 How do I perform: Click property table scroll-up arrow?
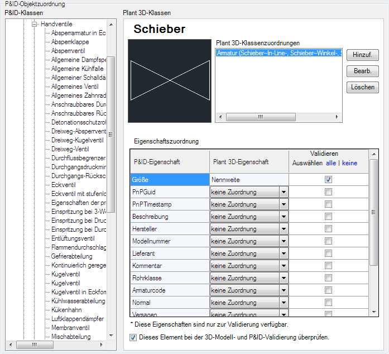(x=374, y=154)
